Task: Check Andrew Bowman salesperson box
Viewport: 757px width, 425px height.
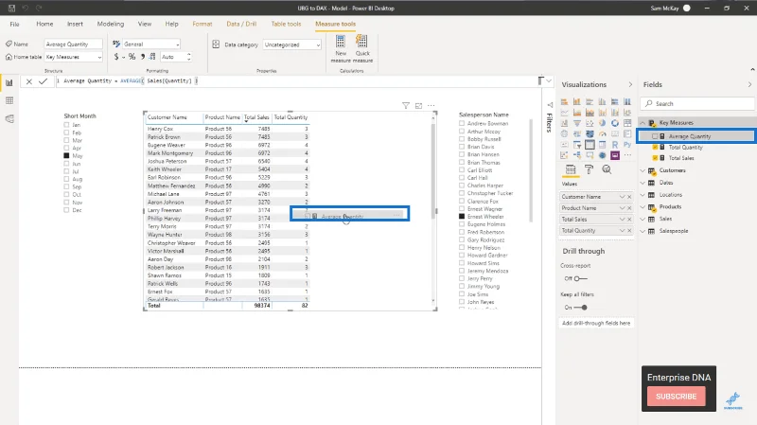Action: [x=462, y=123]
